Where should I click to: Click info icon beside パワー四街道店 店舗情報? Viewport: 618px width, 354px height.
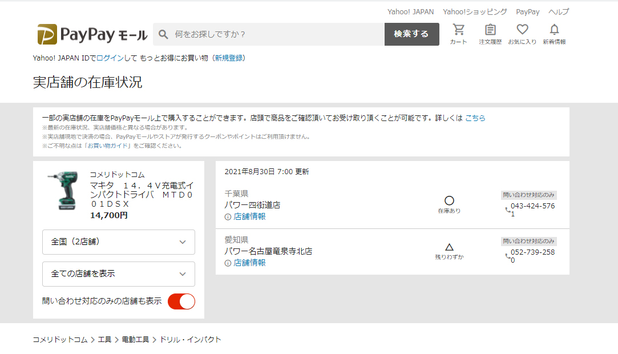pyautogui.click(x=228, y=217)
